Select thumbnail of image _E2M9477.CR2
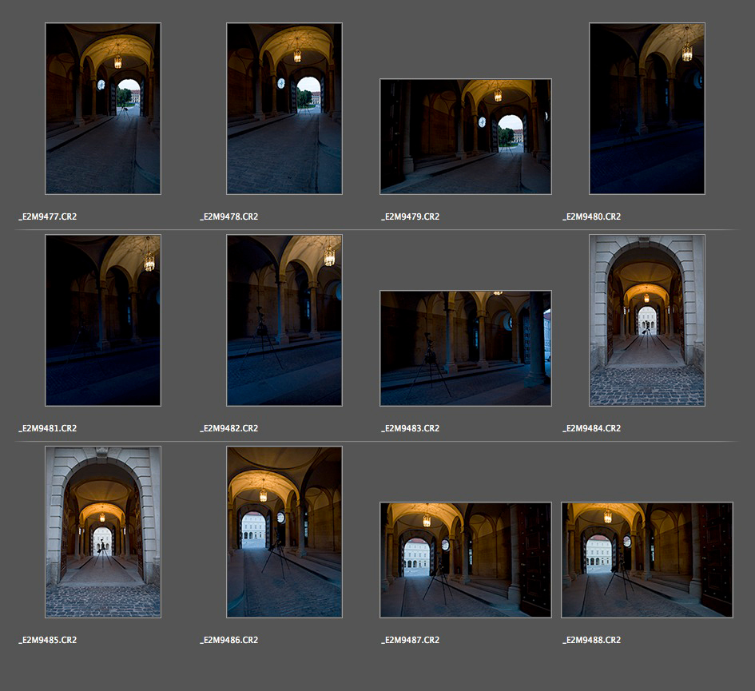Viewport: 755px width, 691px height. 103,109
